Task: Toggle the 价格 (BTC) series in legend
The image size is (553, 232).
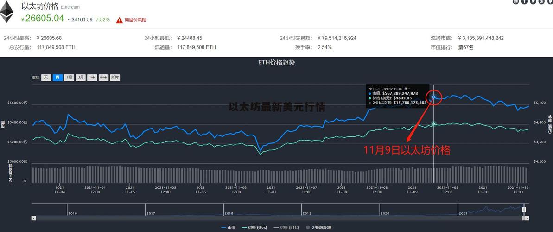Action: pyautogui.click(x=287, y=228)
